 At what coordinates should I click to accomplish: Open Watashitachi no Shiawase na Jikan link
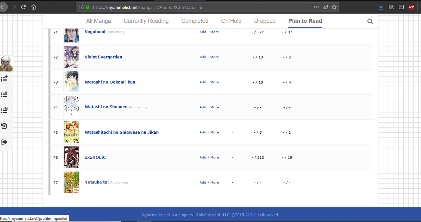tap(122, 132)
